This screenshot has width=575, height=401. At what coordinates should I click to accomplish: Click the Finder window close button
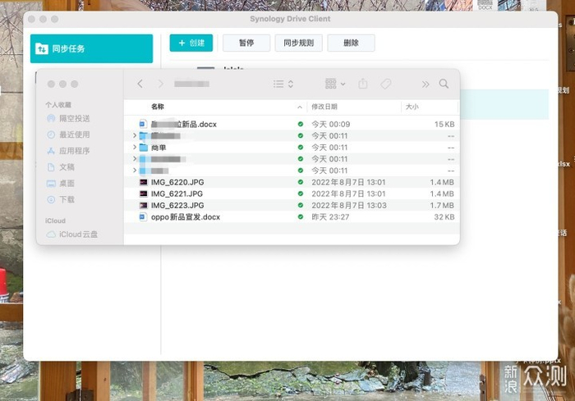[51, 84]
